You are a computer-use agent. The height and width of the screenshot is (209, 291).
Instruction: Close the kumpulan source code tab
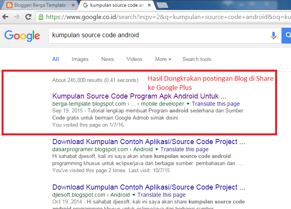tap(149, 5)
